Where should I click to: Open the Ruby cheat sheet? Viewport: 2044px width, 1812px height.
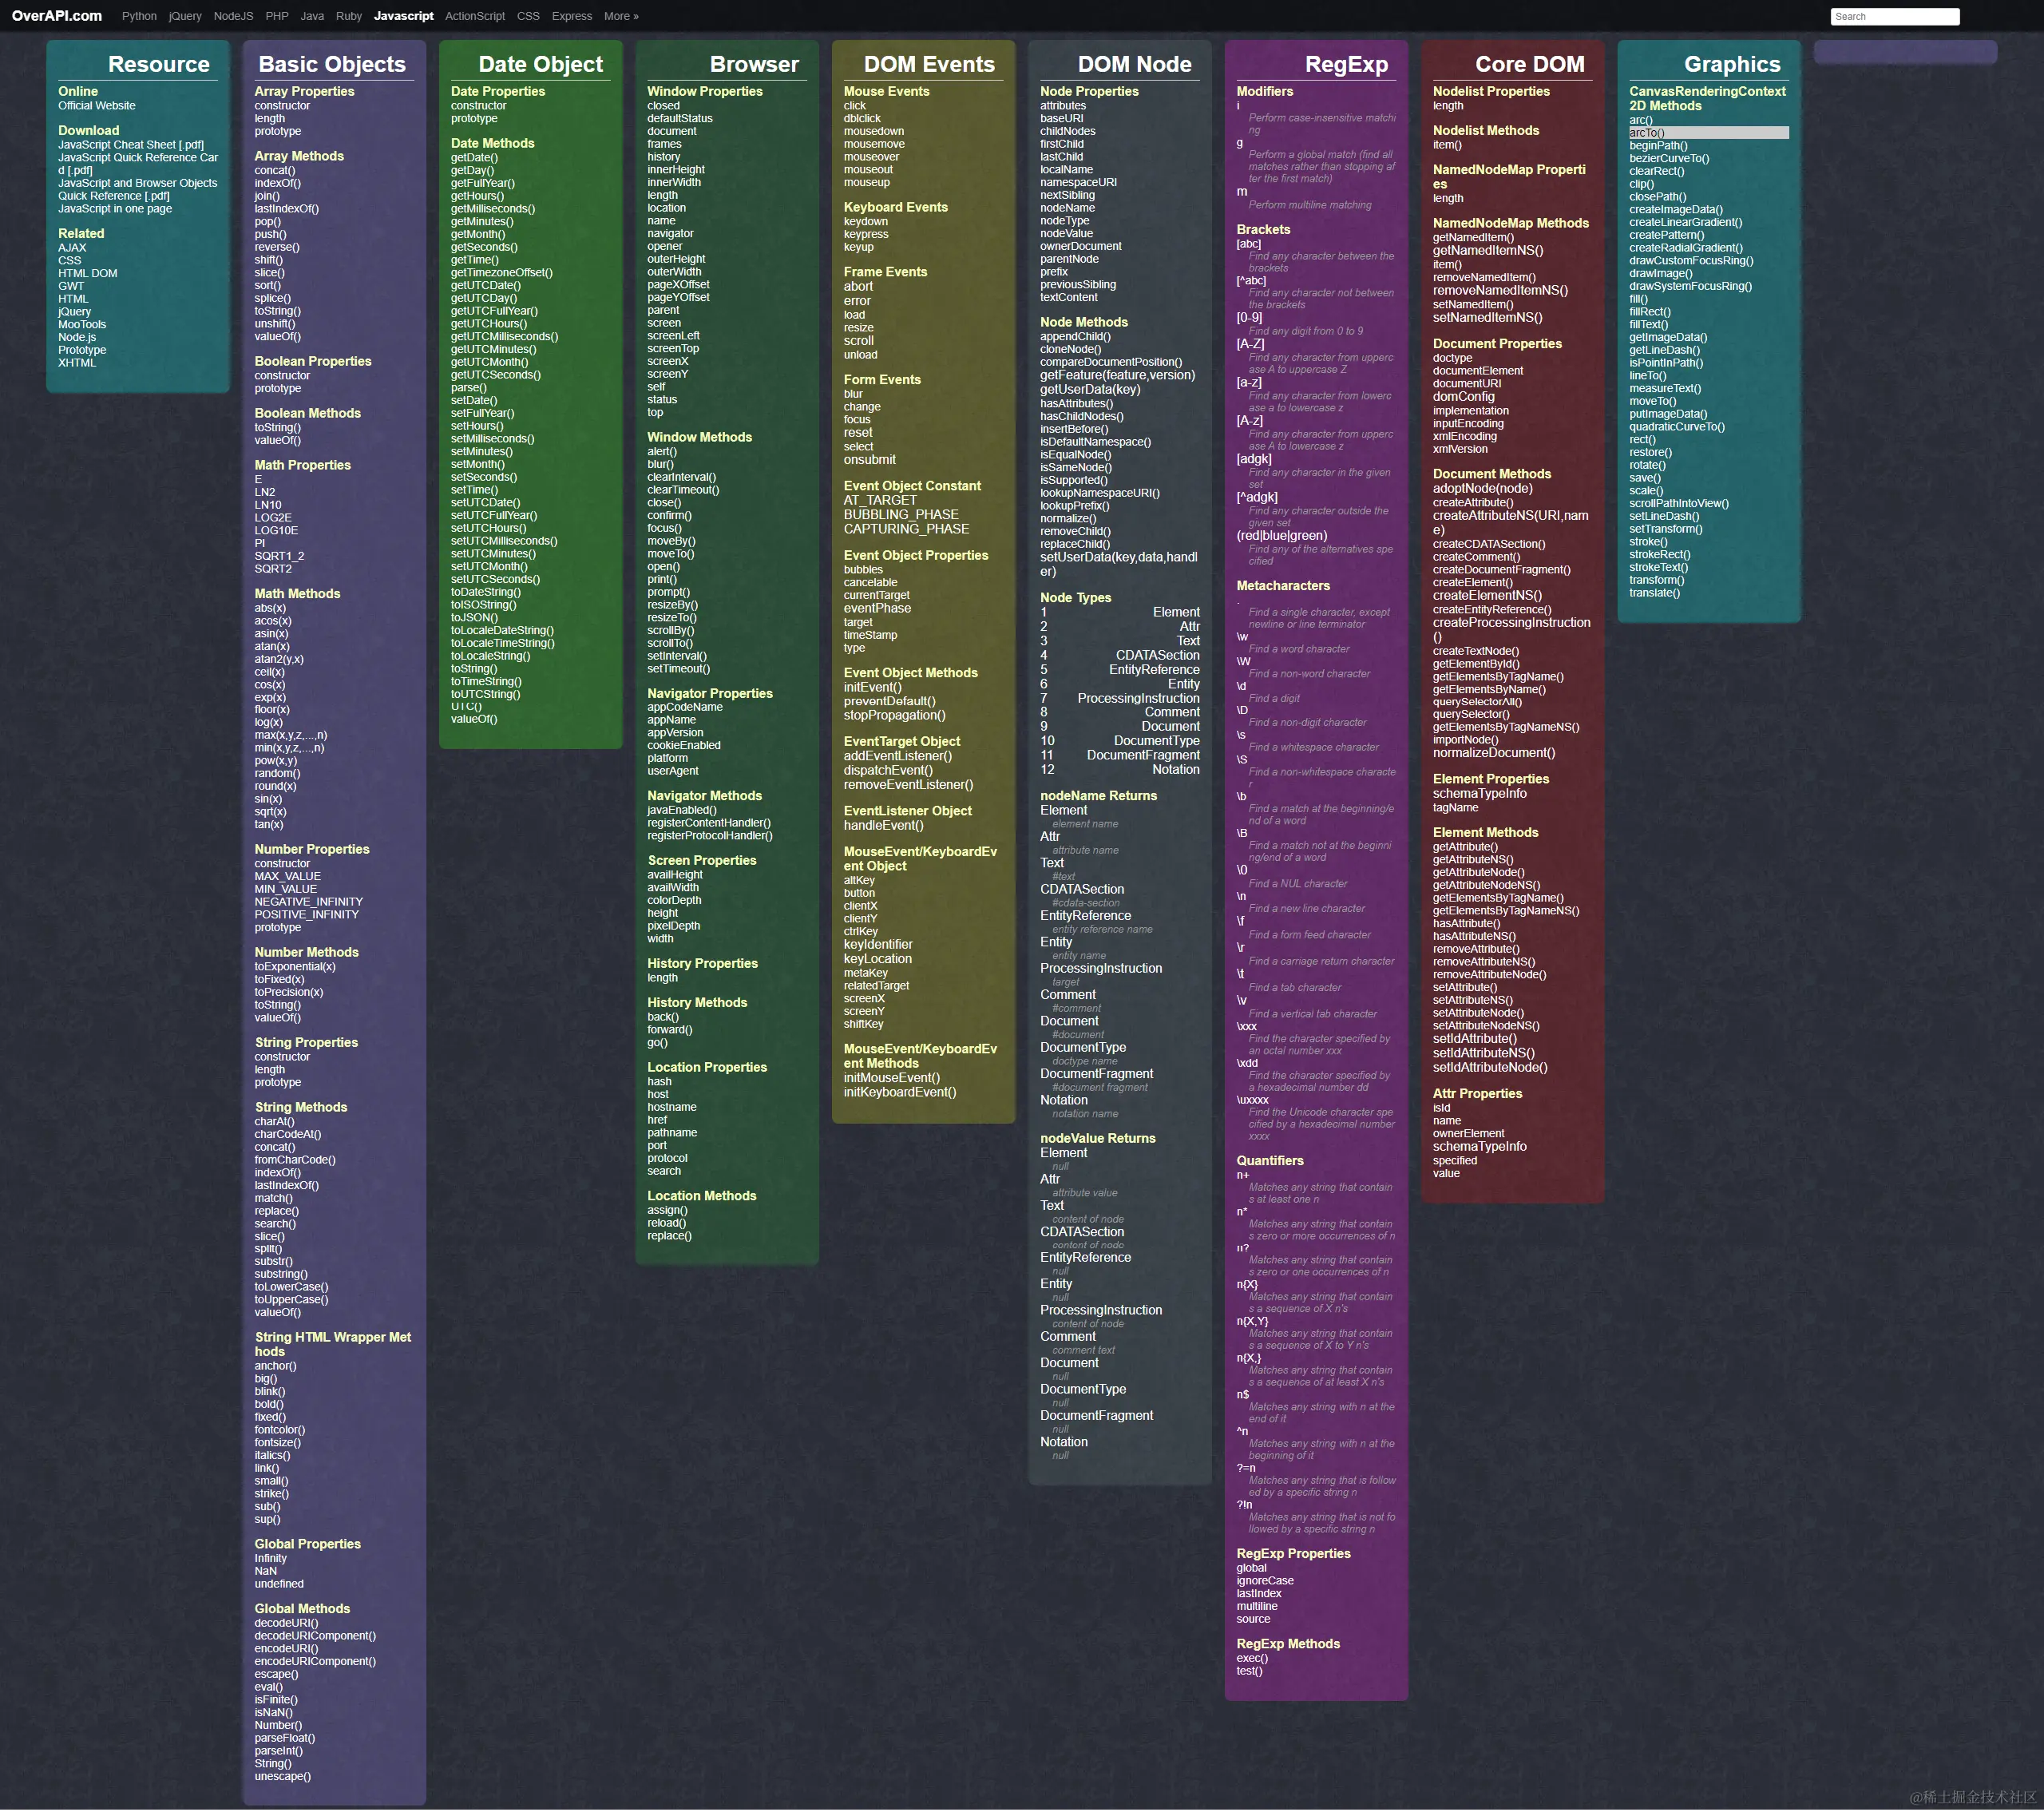tap(348, 16)
